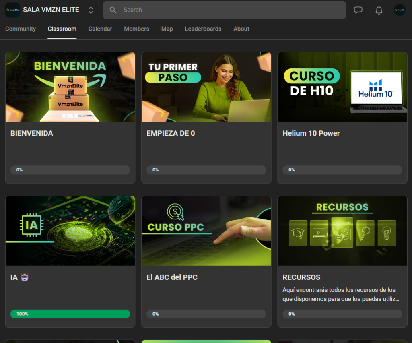Image resolution: width=412 pixels, height=343 pixels.
Task: Click the BIENVENIDA course title
Action: pyautogui.click(x=31, y=133)
